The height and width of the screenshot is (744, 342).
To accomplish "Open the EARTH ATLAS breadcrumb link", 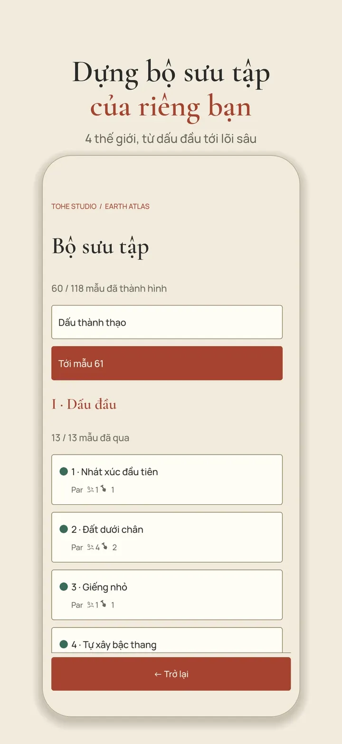I will click(x=127, y=206).
